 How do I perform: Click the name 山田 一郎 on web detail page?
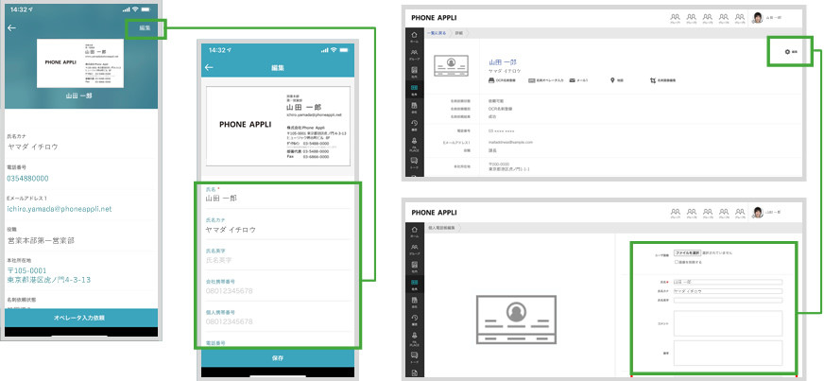coord(503,62)
